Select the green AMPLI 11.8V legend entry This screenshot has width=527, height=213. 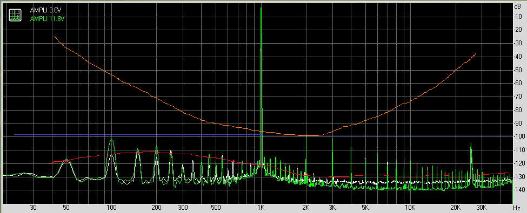point(47,19)
